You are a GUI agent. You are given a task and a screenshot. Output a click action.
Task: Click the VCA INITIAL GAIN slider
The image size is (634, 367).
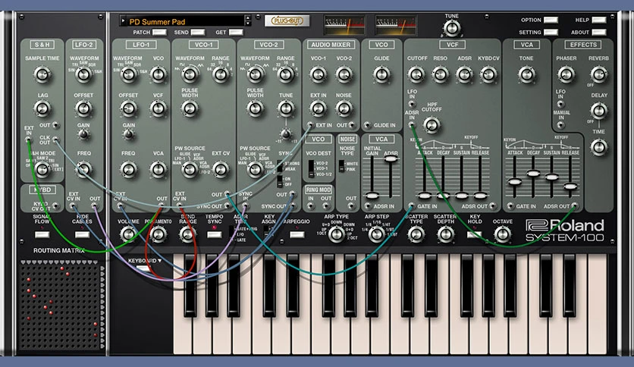click(372, 196)
